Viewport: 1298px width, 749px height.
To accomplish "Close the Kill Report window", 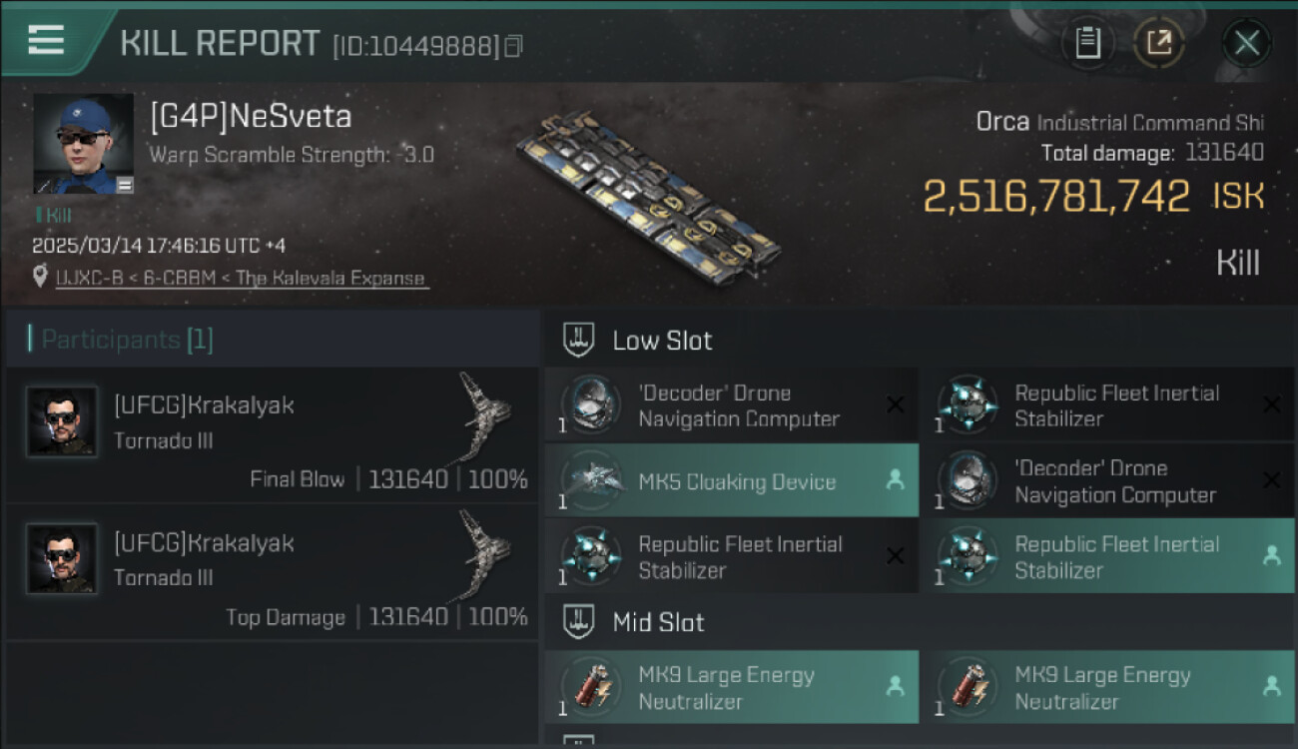I will (x=1246, y=43).
